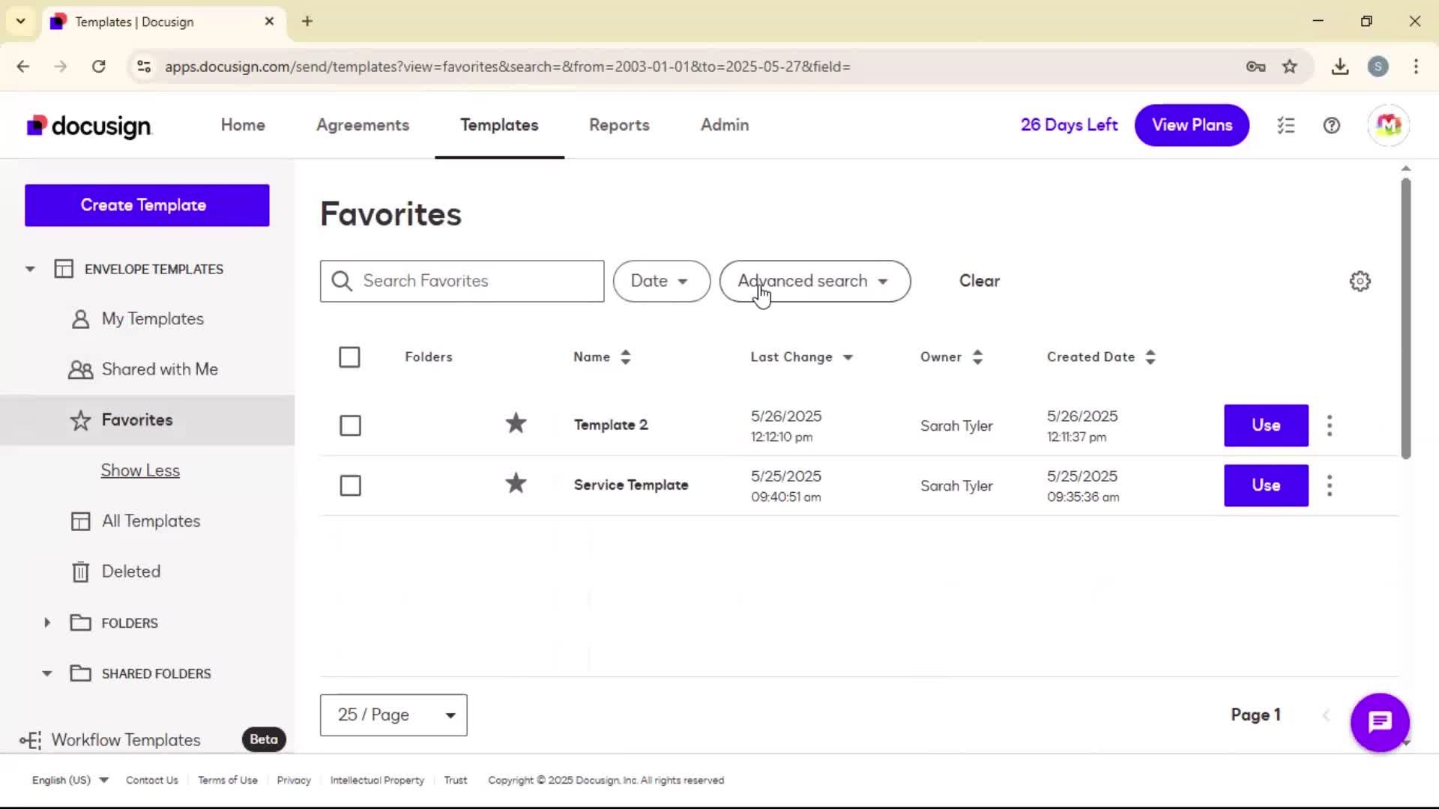
Task: Open the Contact Us footer link
Action: tap(152, 780)
